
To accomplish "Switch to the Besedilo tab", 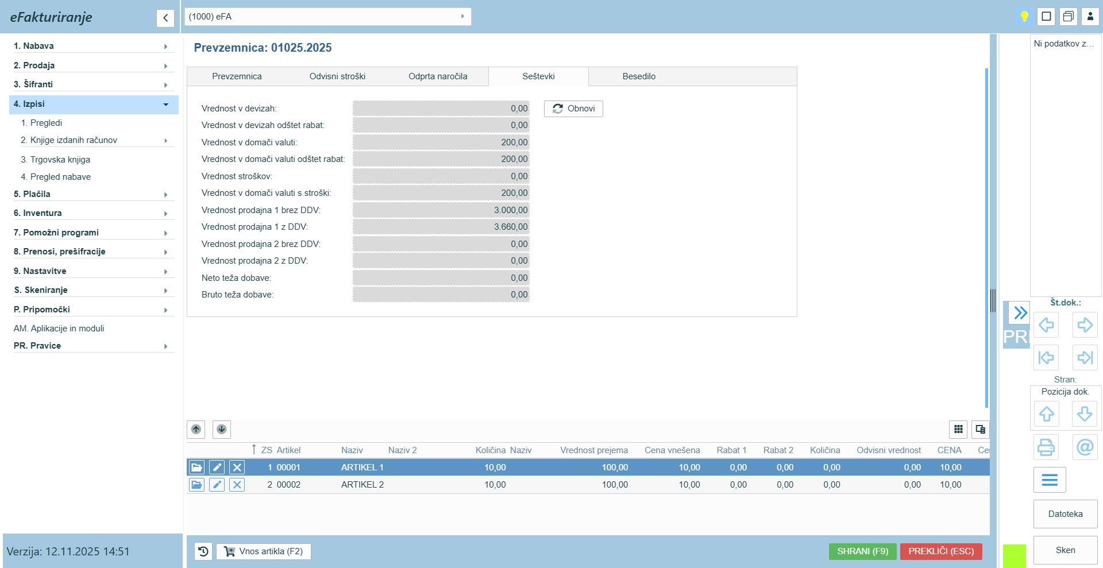I will click(x=639, y=76).
